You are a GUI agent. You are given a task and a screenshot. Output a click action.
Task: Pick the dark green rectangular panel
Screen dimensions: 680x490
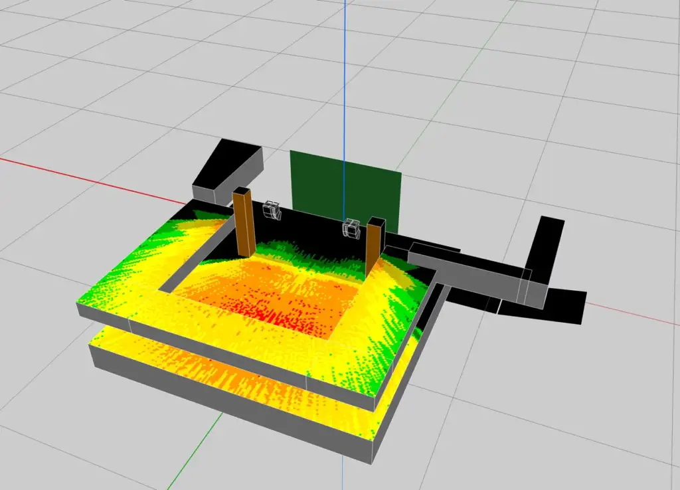(x=345, y=191)
